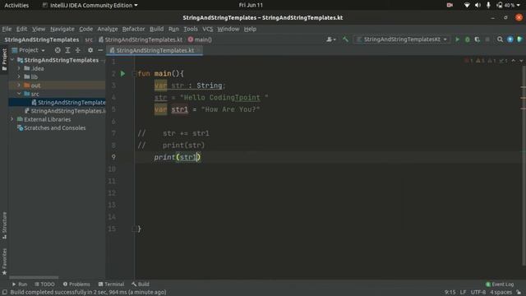The height and width of the screenshot is (296, 526).
Task: Open the Edit menu
Action: (x=22, y=29)
